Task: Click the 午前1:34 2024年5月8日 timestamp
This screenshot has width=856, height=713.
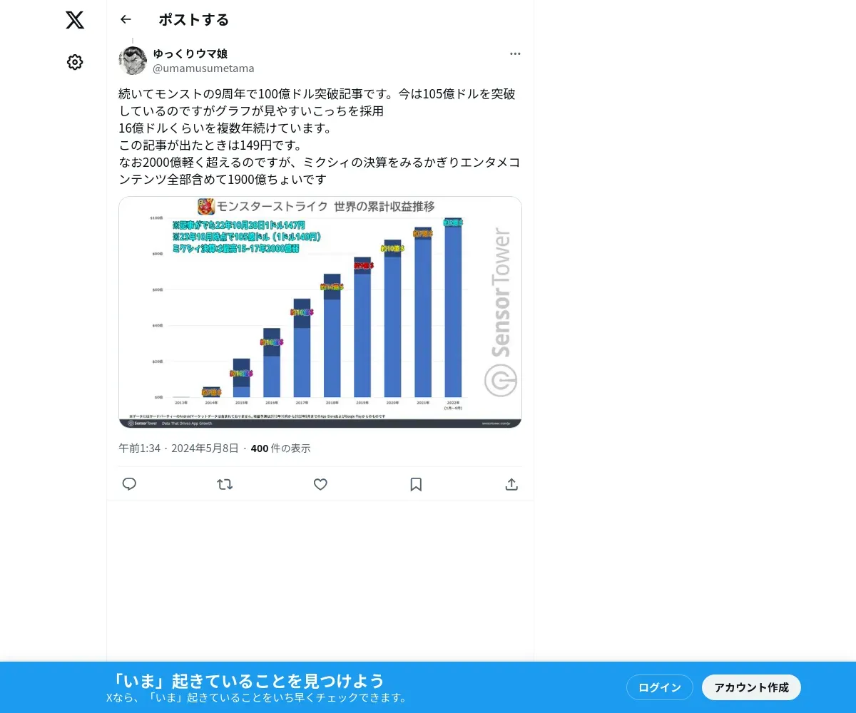Action: [x=178, y=448]
